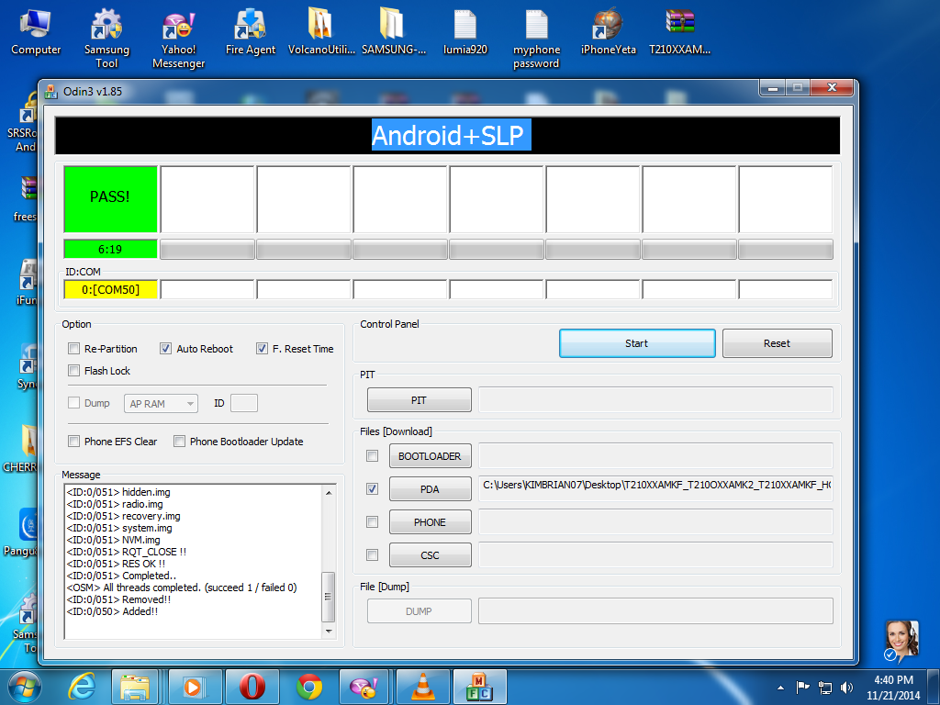Launch Opera from the taskbar

(252, 686)
